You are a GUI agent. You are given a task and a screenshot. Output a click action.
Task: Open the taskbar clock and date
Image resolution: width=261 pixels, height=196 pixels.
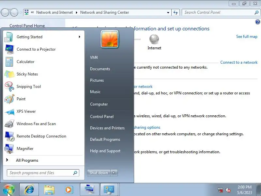pos(244,190)
